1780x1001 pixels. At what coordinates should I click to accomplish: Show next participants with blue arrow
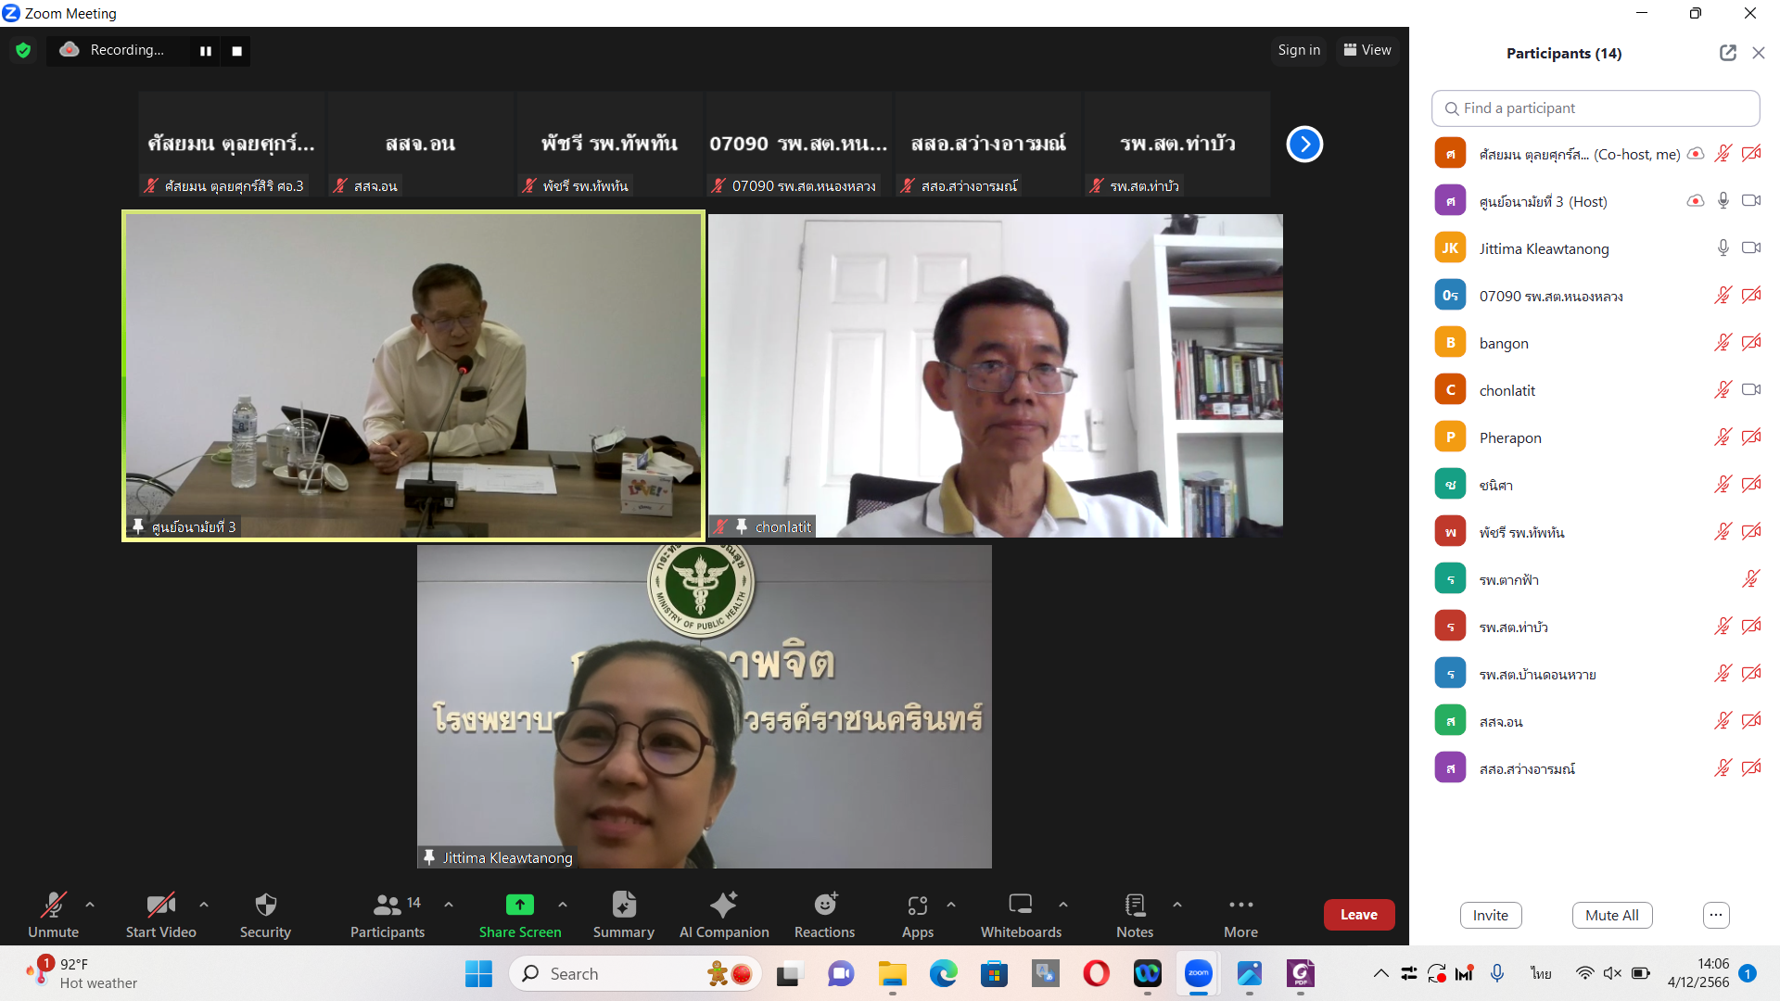coord(1303,144)
